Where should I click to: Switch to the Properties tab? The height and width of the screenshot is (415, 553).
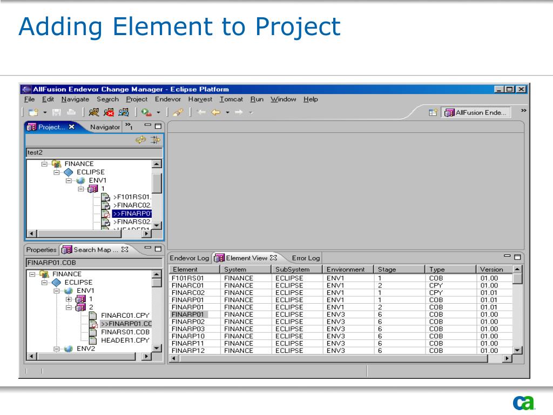(41, 250)
